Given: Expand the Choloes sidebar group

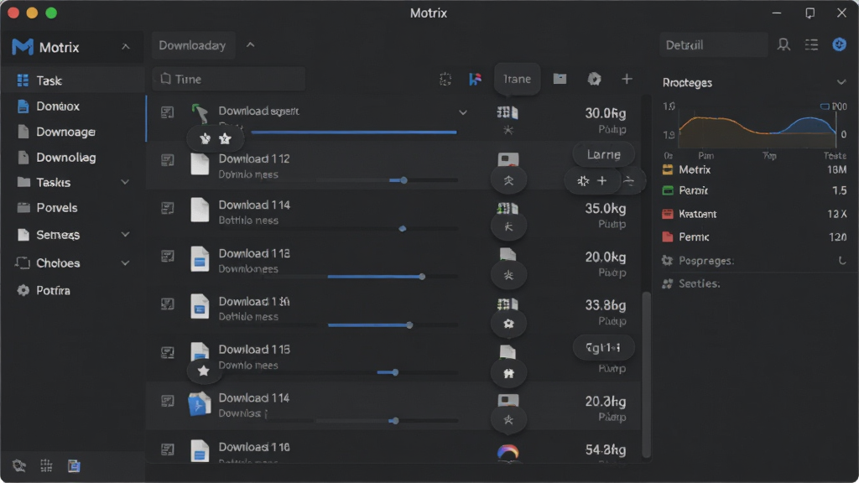Looking at the screenshot, I should (x=125, y=262).
